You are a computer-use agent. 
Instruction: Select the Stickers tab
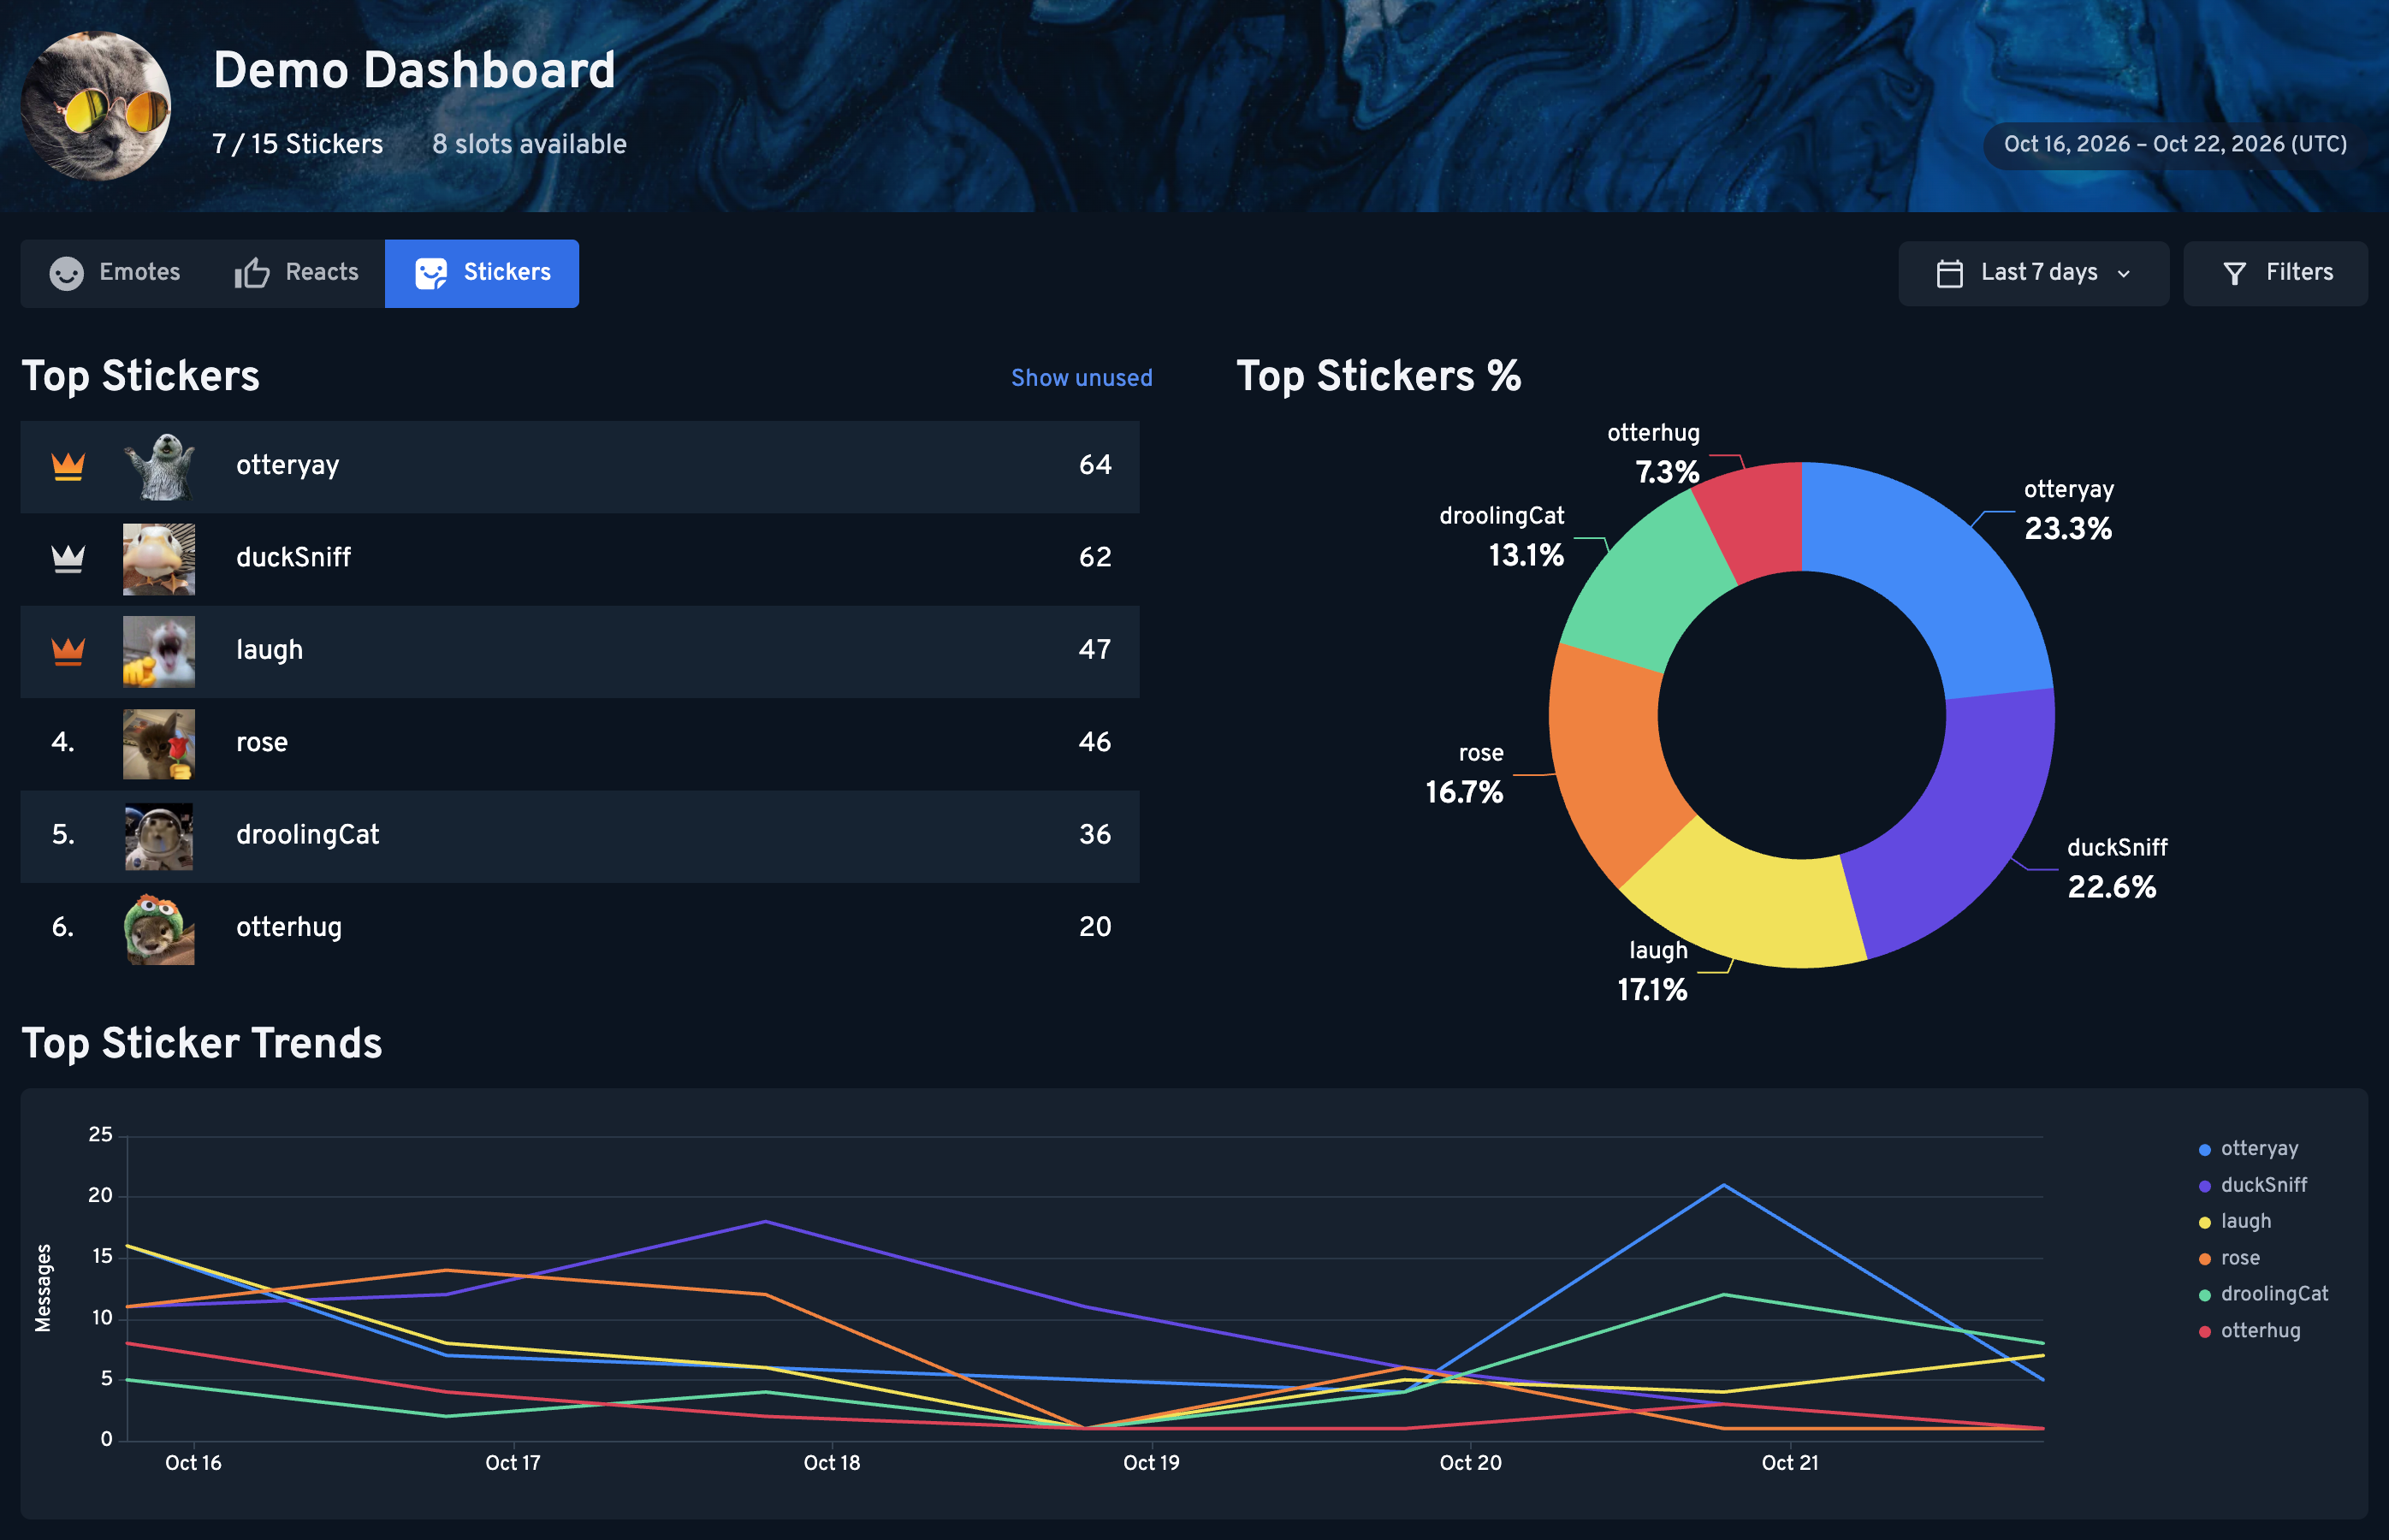coord(482,273)
